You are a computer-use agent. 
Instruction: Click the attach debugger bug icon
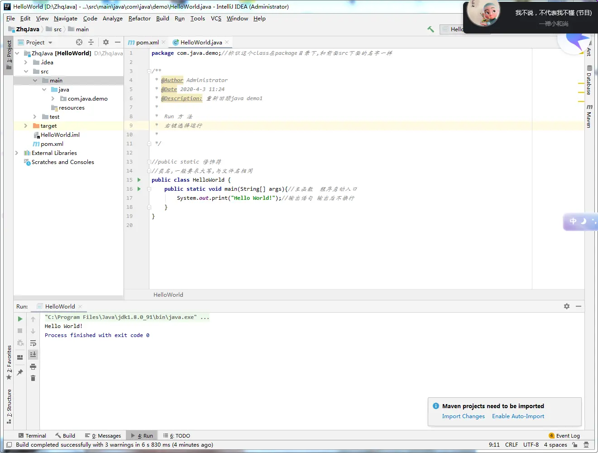click(x=20, y=343)
